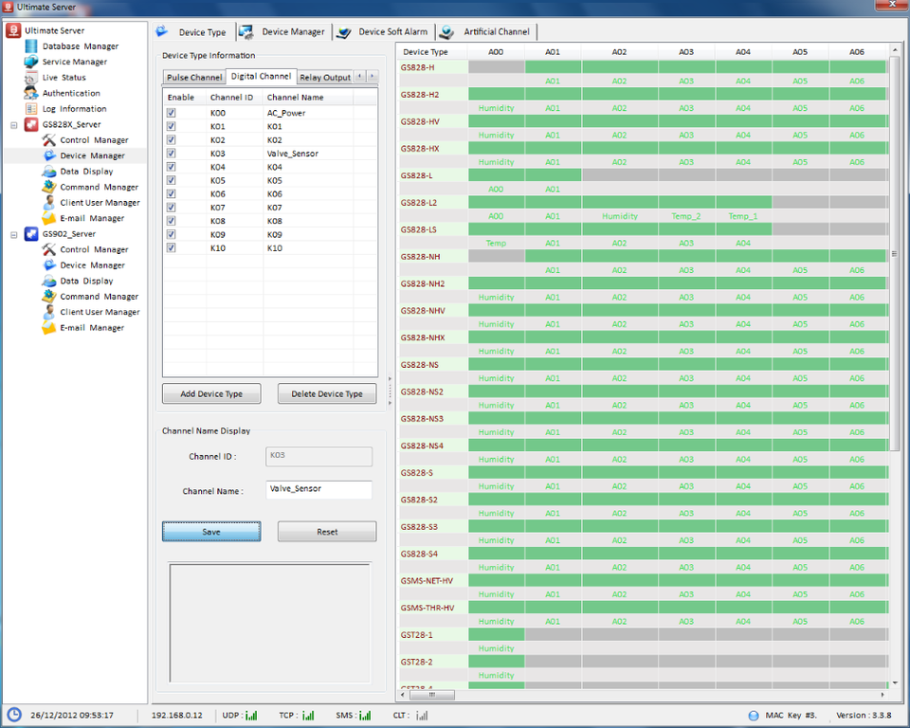Screen dimensions: 910x728
Task: Disable the K10 channel checkbox
Action: coord(171,248)
